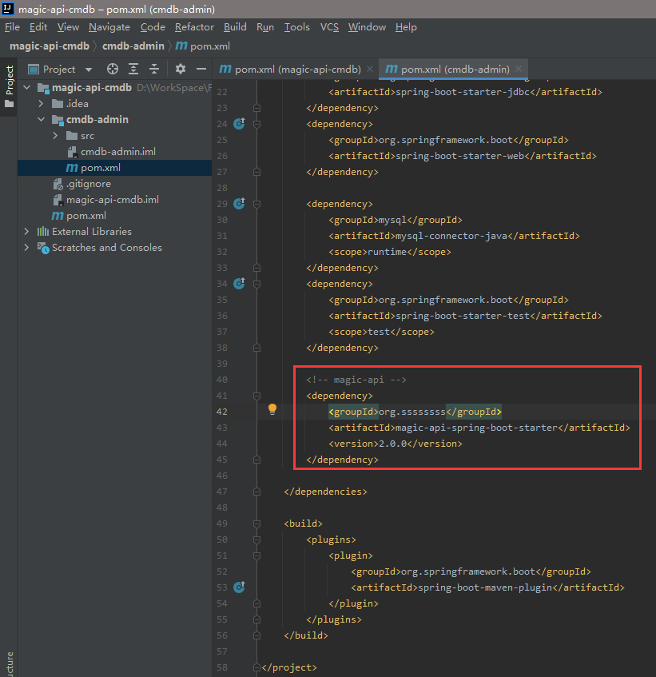Open the Refactor menu
This screenshot has width=656, height=677.
click(x=194, y=27)
